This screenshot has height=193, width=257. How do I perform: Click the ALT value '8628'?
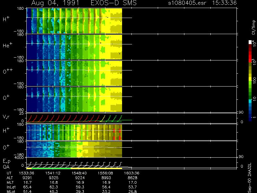point(132,178)
